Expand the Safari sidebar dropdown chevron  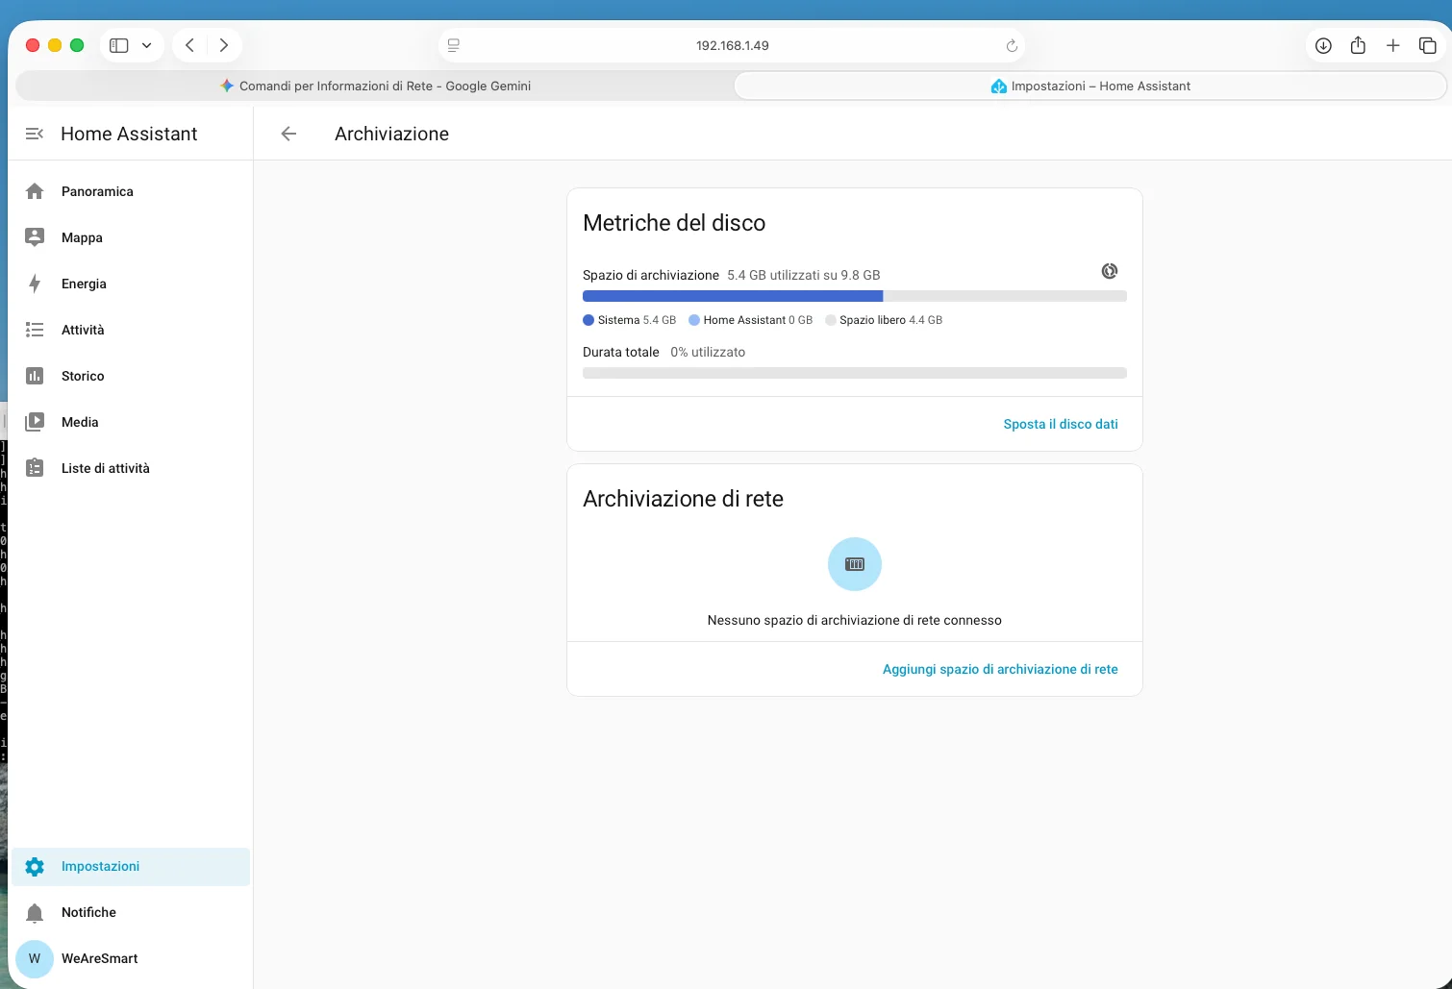tap(146, 45)
